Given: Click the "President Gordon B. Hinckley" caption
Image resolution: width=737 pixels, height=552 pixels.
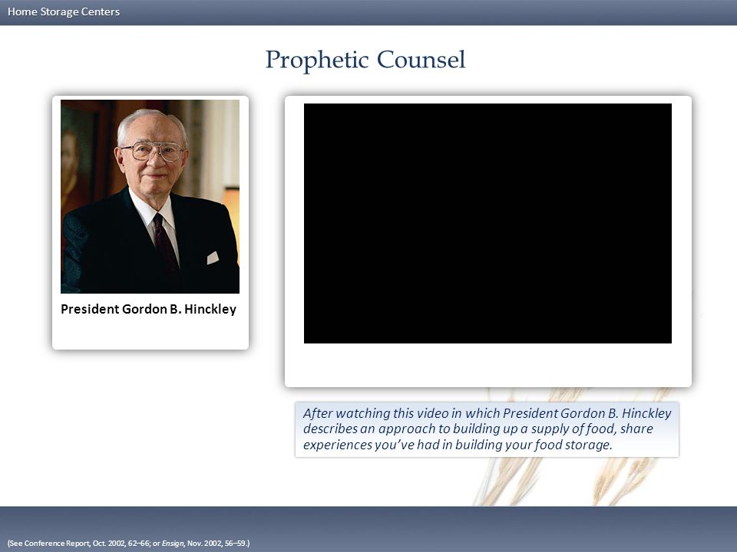Looking at the screenshot, I should 148,309.
